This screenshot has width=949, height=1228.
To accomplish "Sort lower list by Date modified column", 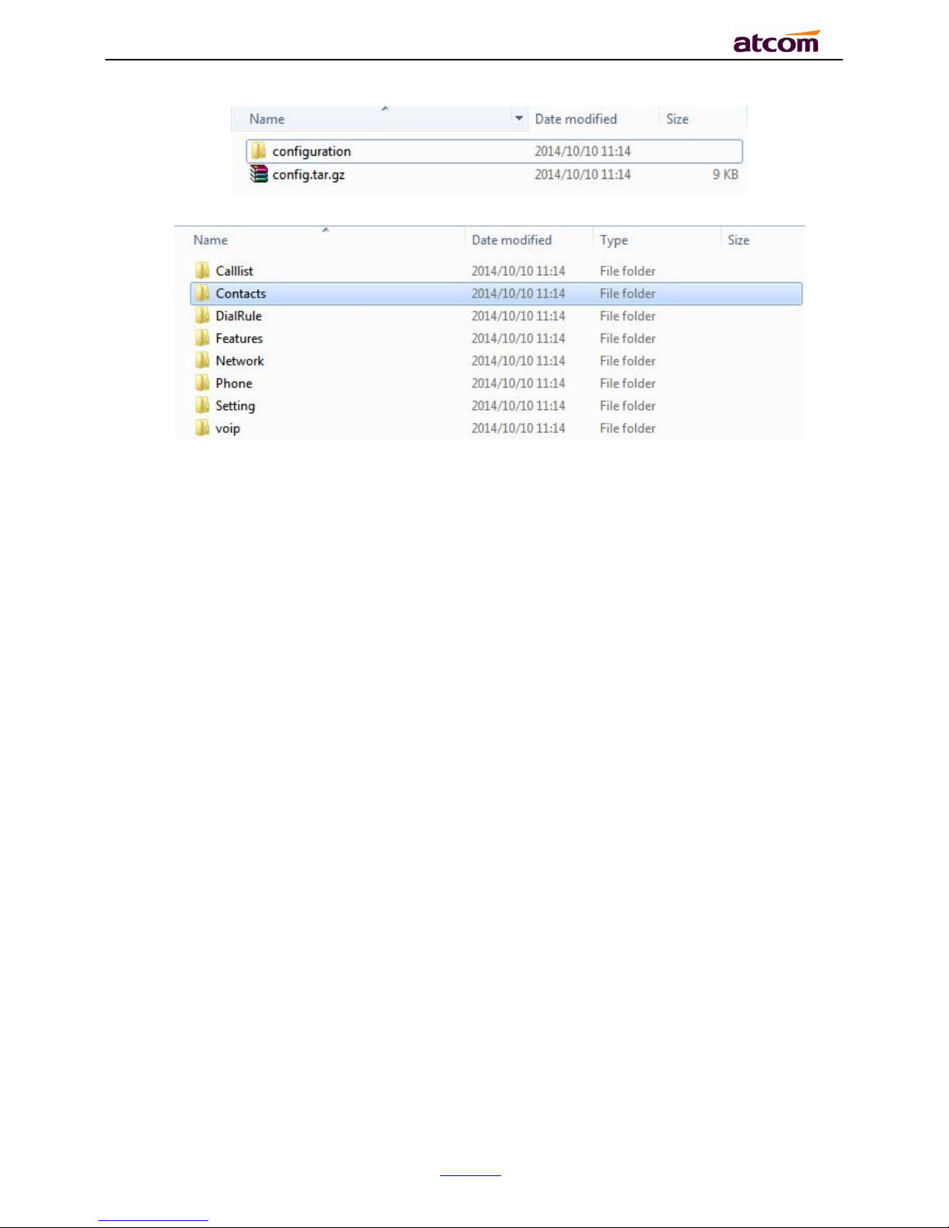I will [x=512, y=240].
